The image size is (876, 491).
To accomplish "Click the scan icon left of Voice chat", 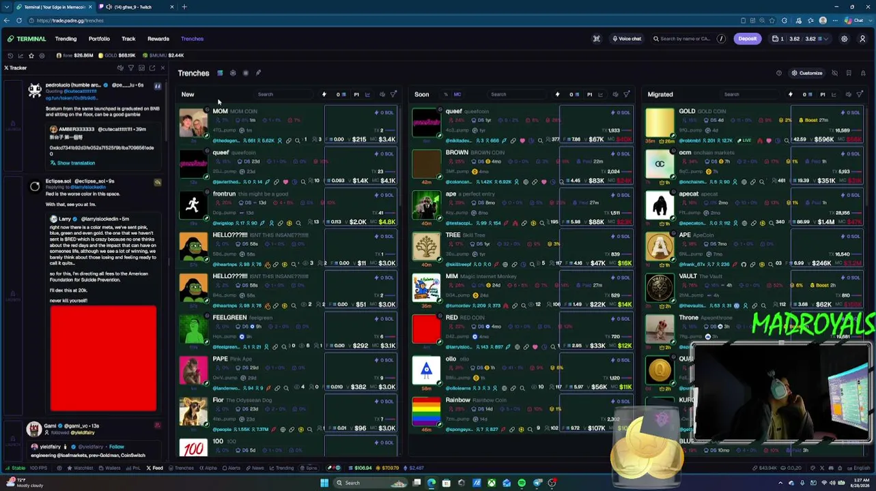I will pyautogui.click(x=597, y=39).
